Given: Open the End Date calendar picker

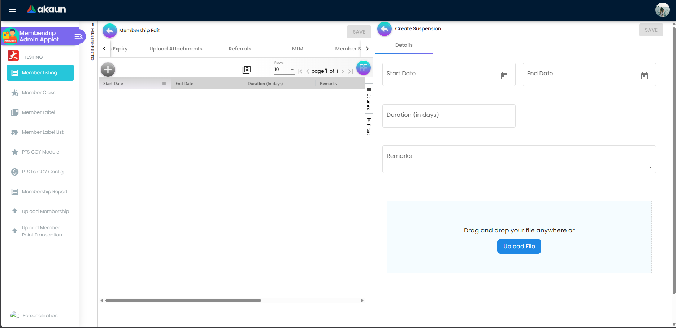Looking at the screenshot, I should point(645,76).
